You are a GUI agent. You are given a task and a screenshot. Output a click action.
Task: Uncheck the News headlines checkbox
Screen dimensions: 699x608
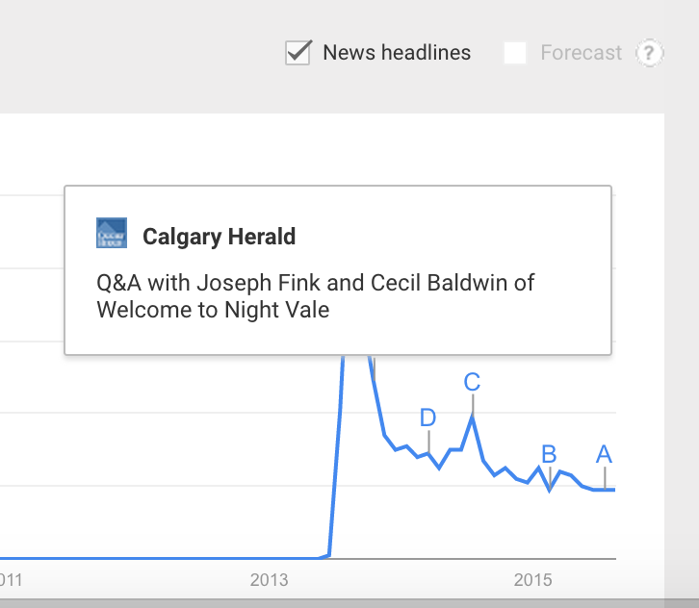(x=298, y=53)
